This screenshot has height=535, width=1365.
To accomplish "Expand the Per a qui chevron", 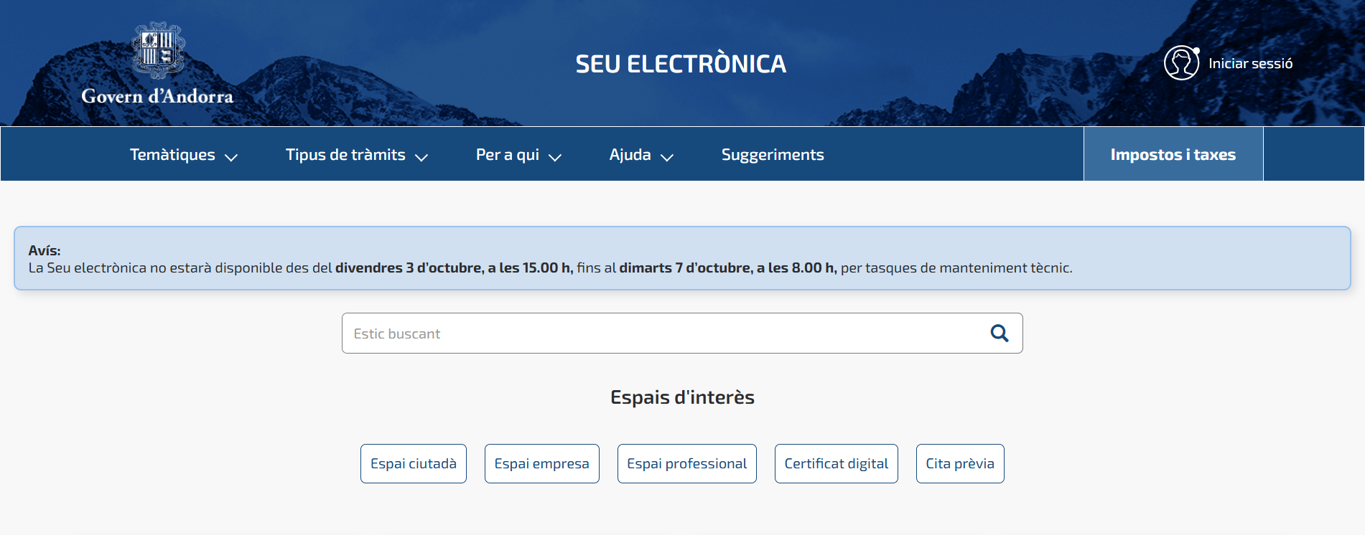I will click(555, 157).
